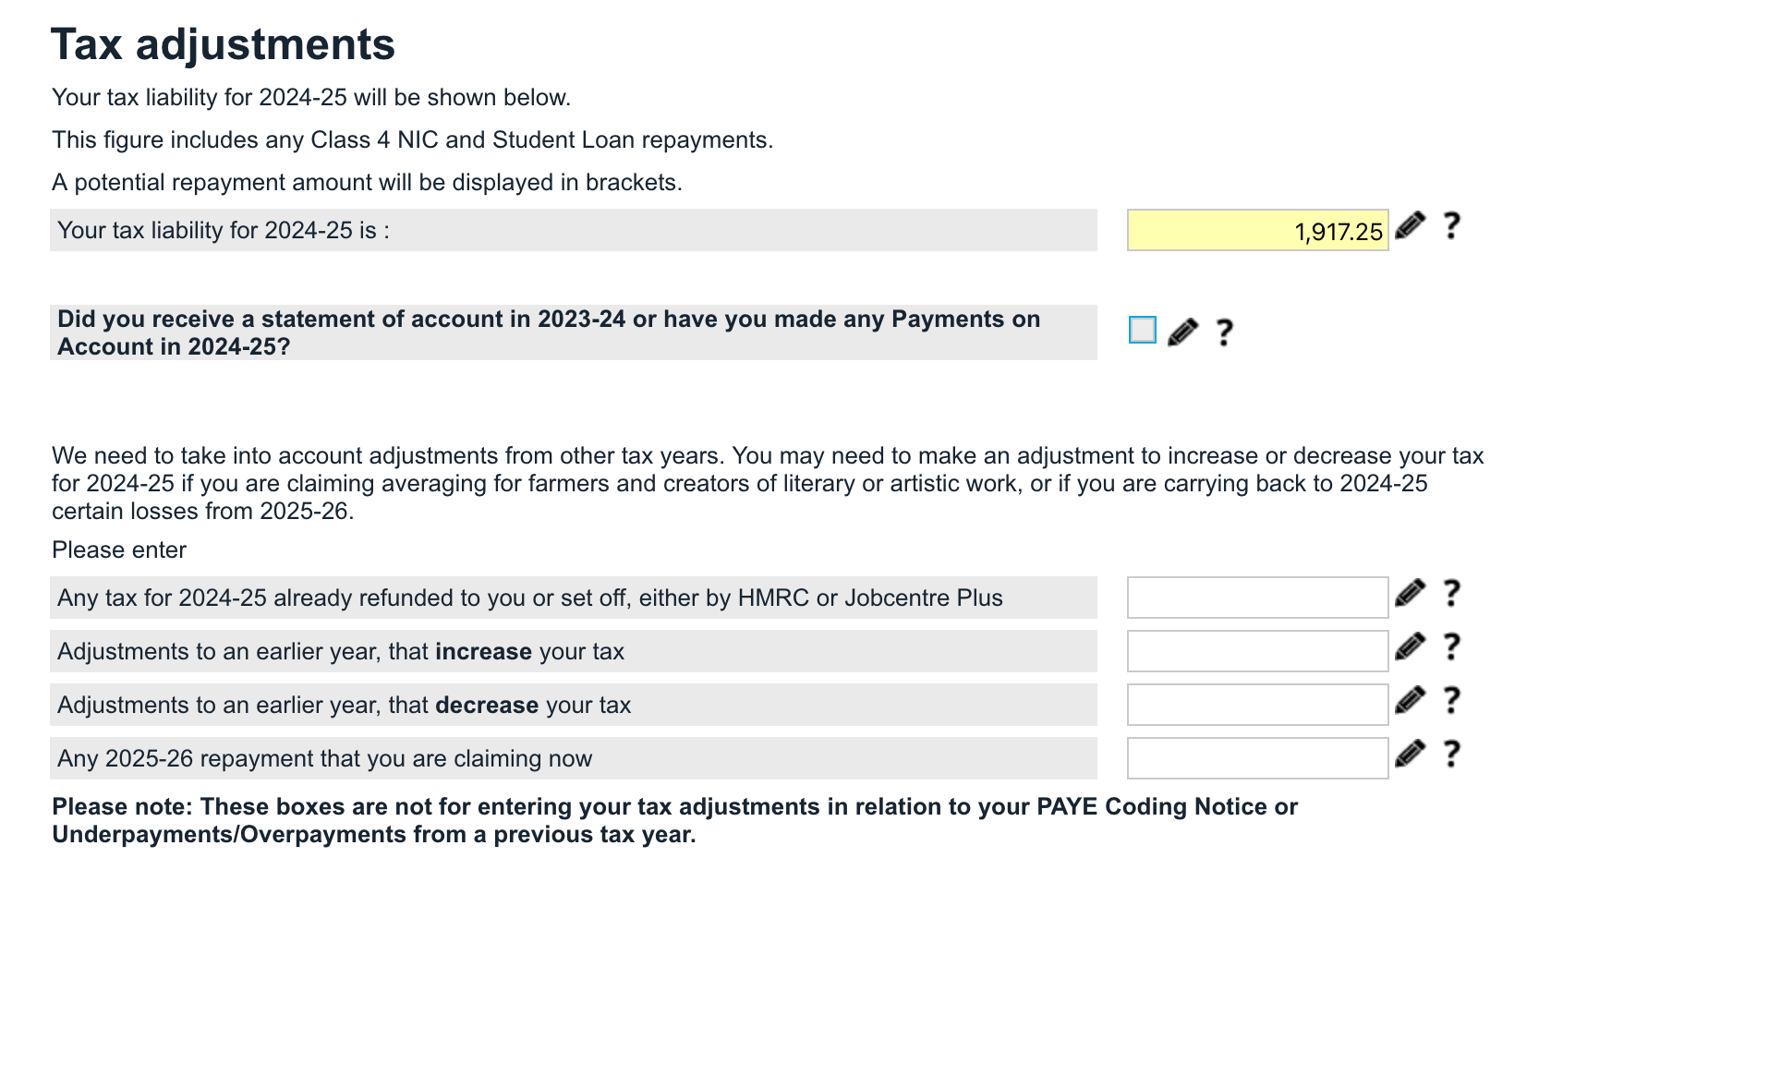The height and width of the screenshot is (1075, 1781).
Task: Focus the tax already refunded input box
Action: 1257,598
